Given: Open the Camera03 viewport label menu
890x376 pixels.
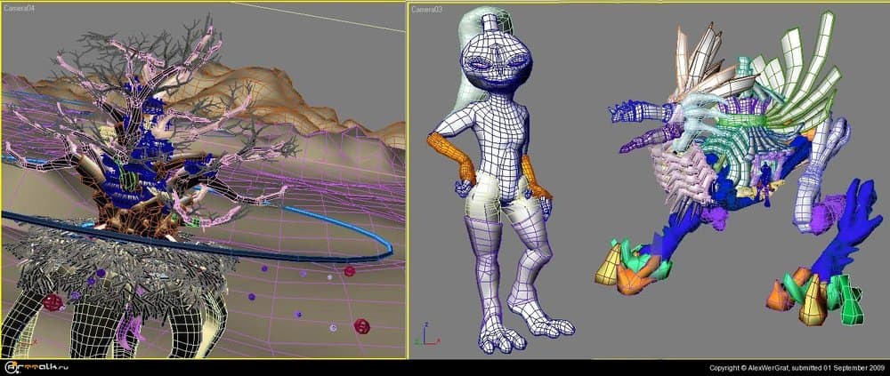Looking at the screenshot, I should point(427,8).
